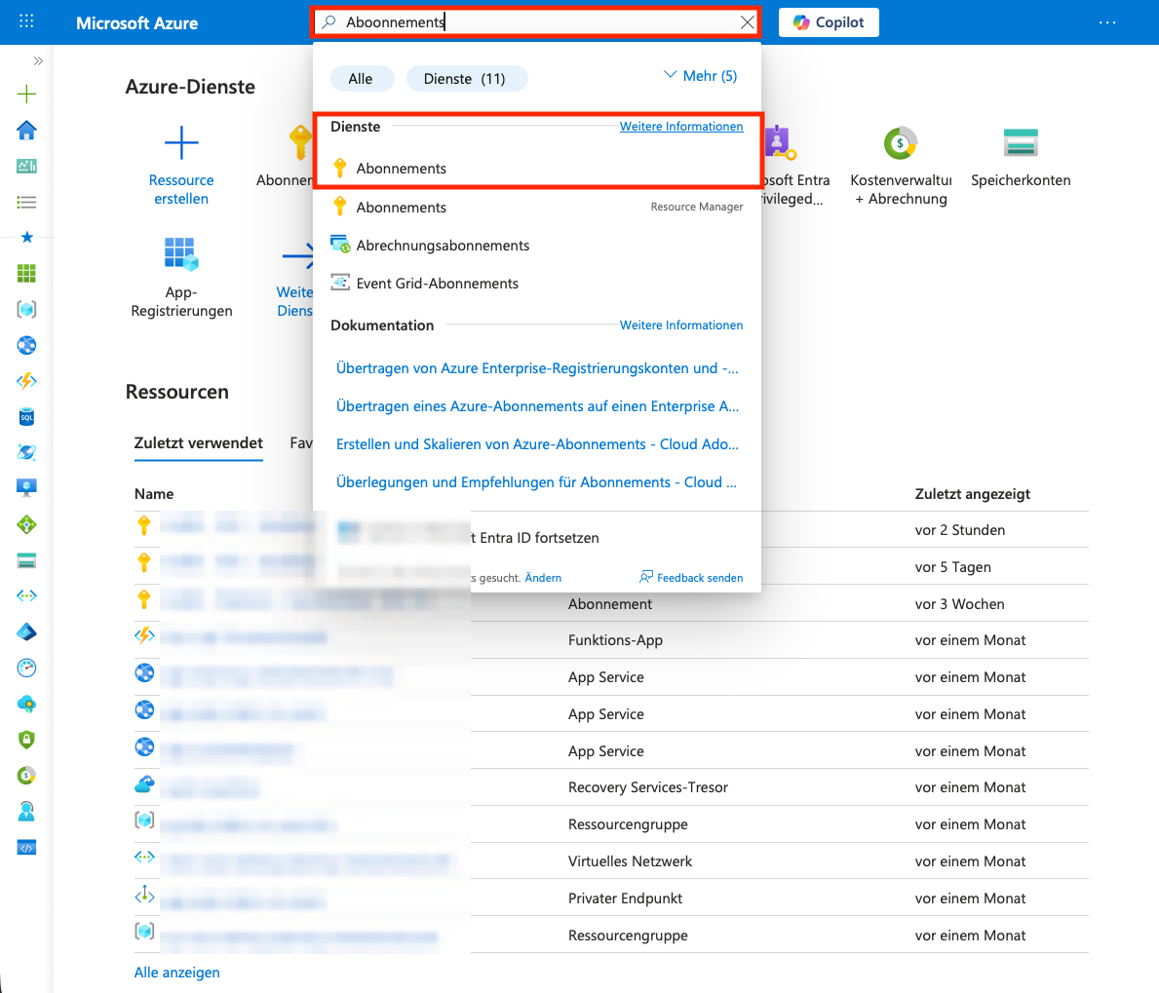Open Abrechnungsabonnements search result
Screen dimensions: 1159x993
(x=443, y=246)
